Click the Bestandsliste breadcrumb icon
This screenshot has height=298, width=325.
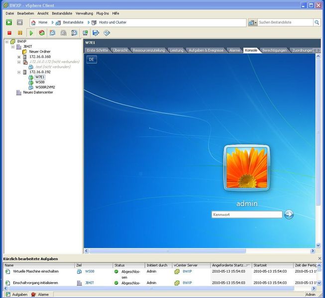pyautogui.click(x=58, y=22)
